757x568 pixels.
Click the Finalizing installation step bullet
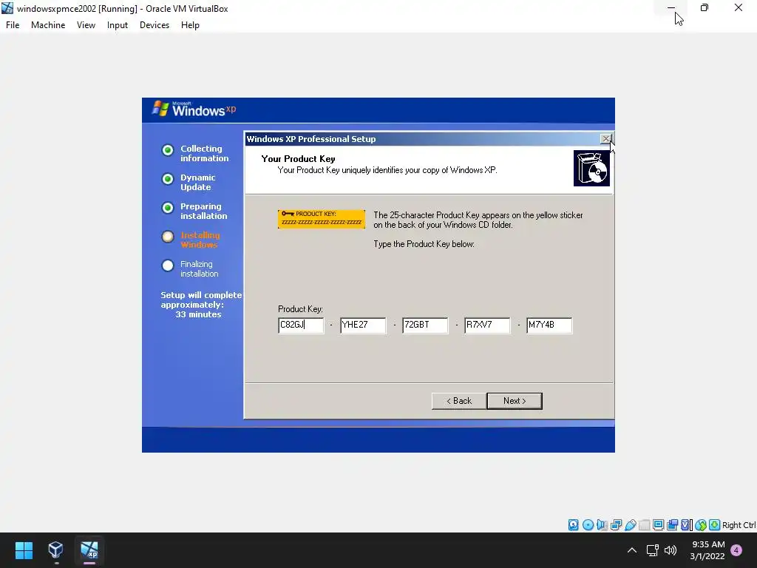tap(168, 266)
